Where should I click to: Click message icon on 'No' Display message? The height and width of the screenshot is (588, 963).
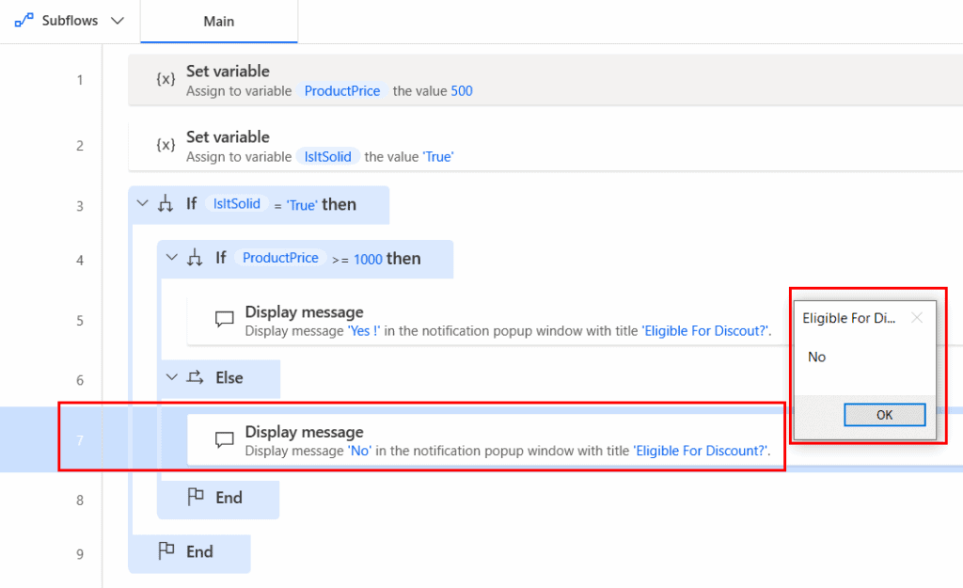(x=224, y=438)
